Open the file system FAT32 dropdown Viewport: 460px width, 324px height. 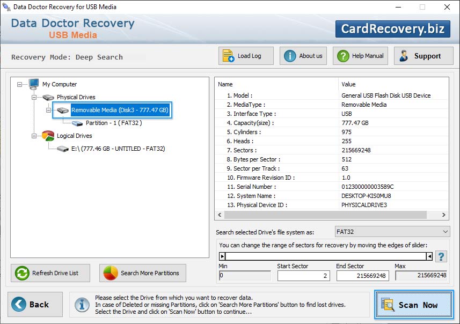(392, 232)
